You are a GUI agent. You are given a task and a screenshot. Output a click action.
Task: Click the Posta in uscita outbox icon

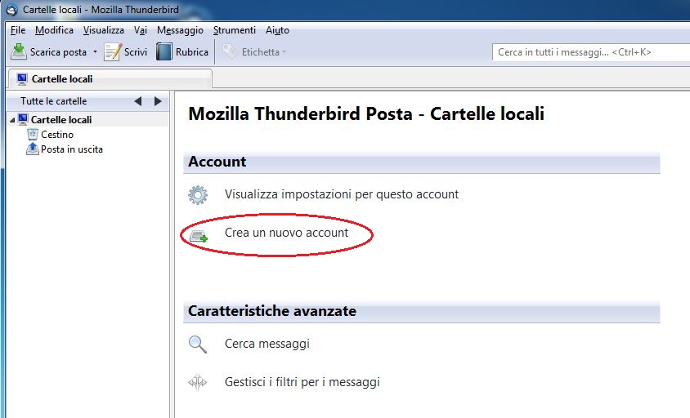(33, 149)
